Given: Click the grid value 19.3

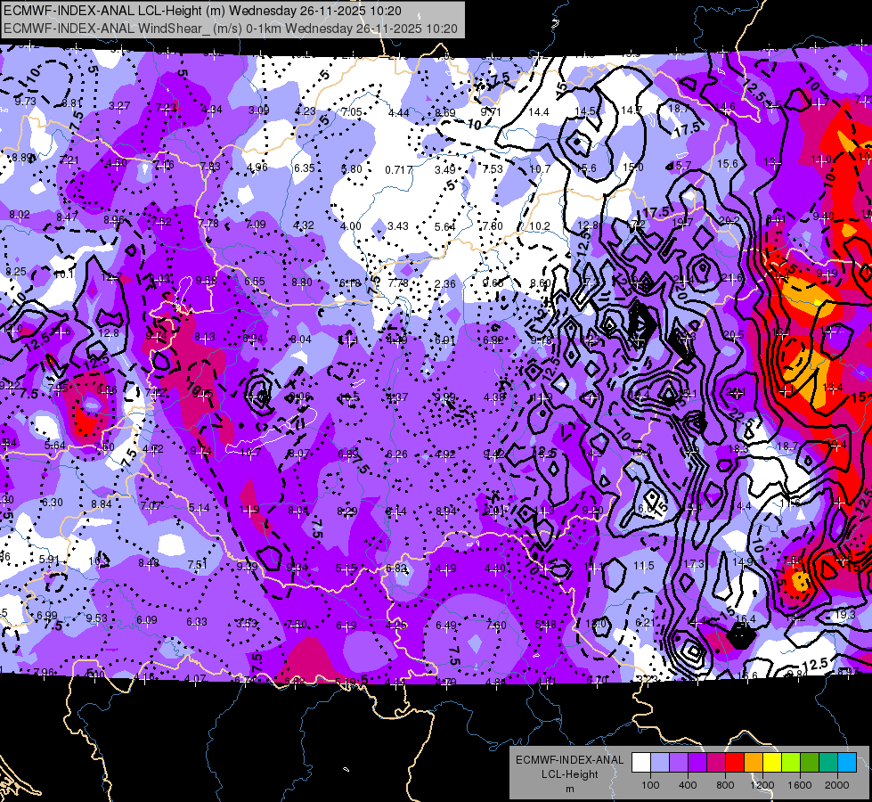Looking at the screenshot, I should 844,615.
